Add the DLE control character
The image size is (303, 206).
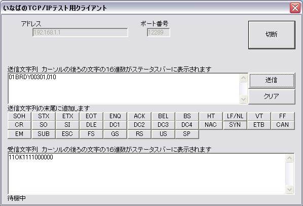click(91, 125)
